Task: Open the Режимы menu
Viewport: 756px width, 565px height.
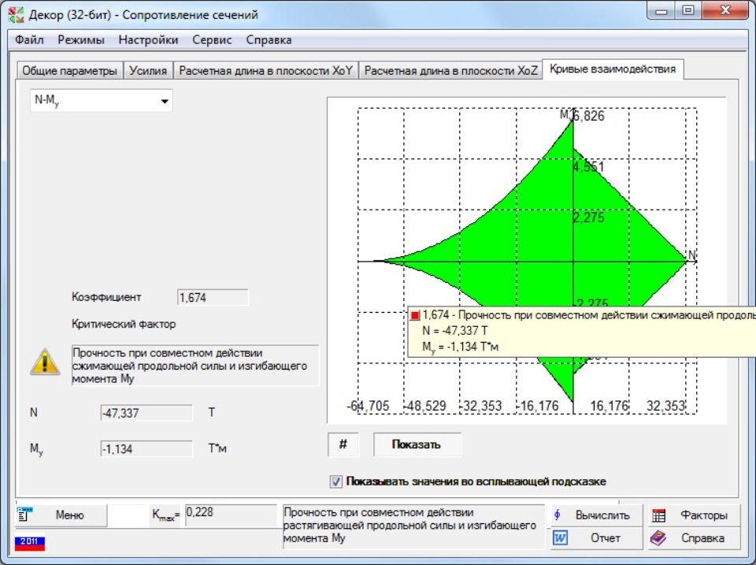Action: (x=80, y=39)
